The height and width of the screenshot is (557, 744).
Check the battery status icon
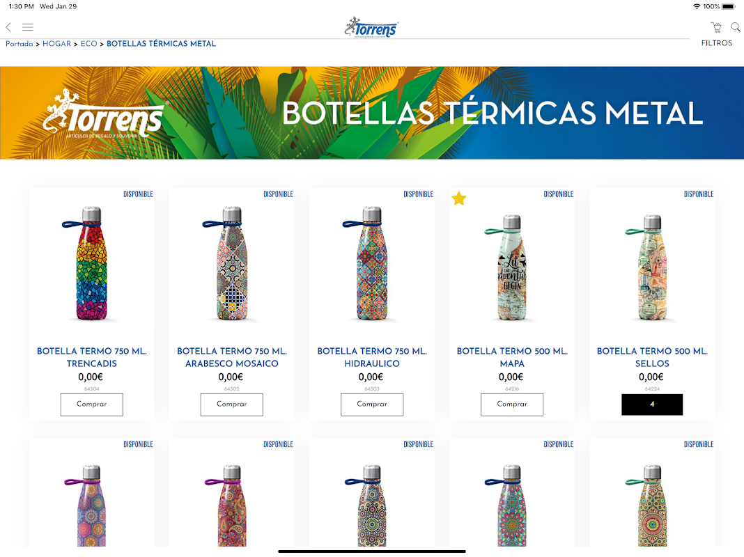[729, 6]
